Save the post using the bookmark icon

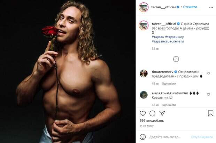pyautogui.click(x=210, y=113)
